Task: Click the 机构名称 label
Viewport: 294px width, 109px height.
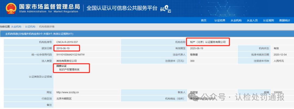Action: click(180, 42)
